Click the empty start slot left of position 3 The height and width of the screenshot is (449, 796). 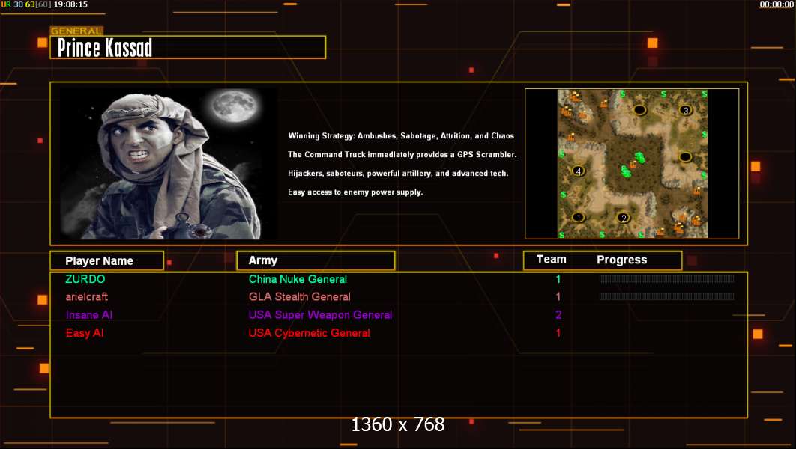tap(639, 109)
